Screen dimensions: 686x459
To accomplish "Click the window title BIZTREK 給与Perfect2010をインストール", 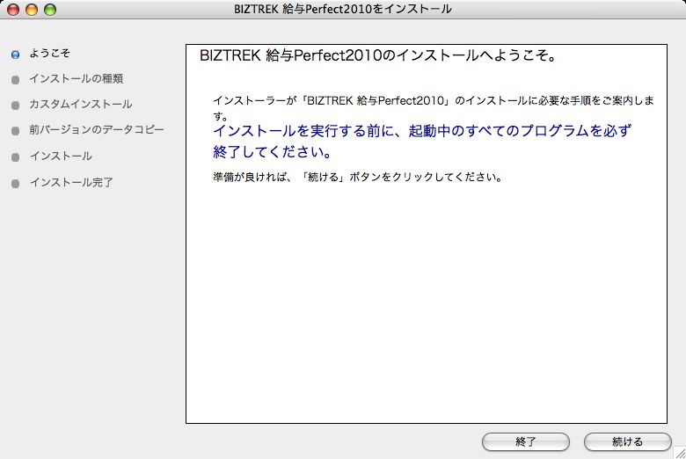I will (x=343, y=9).
